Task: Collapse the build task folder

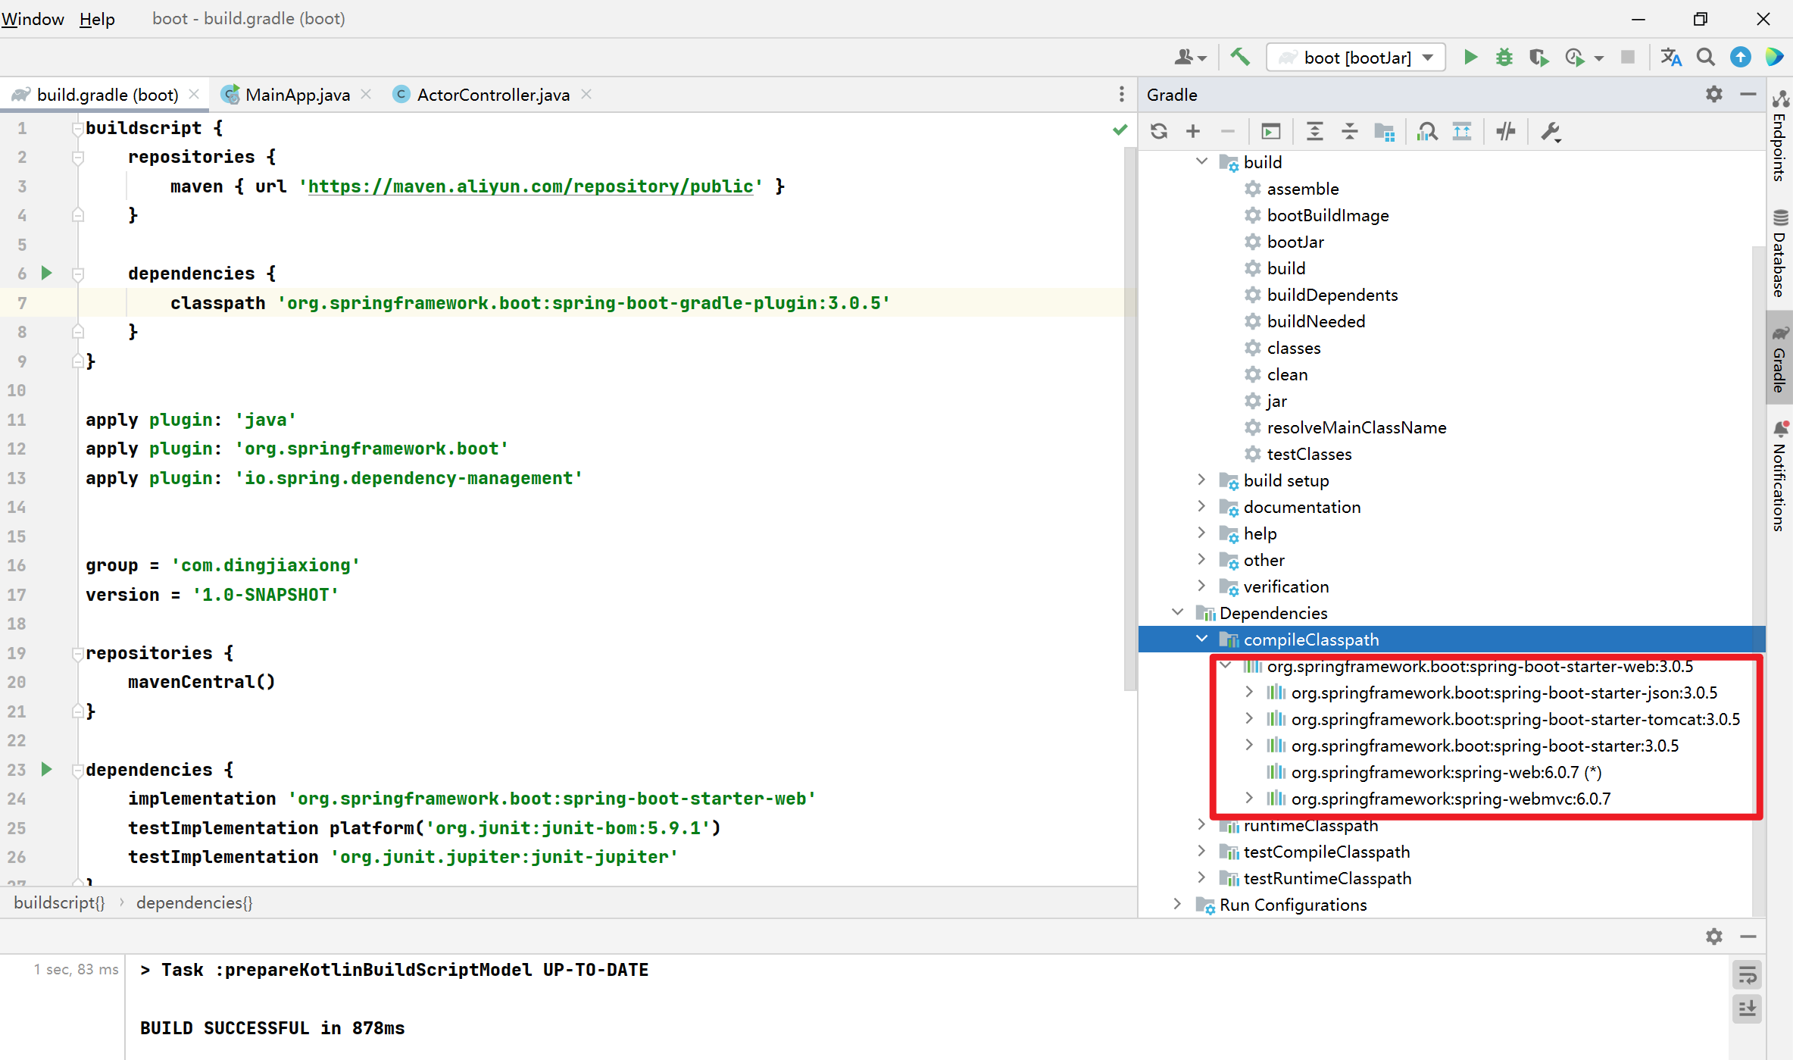Action: 1201,161
